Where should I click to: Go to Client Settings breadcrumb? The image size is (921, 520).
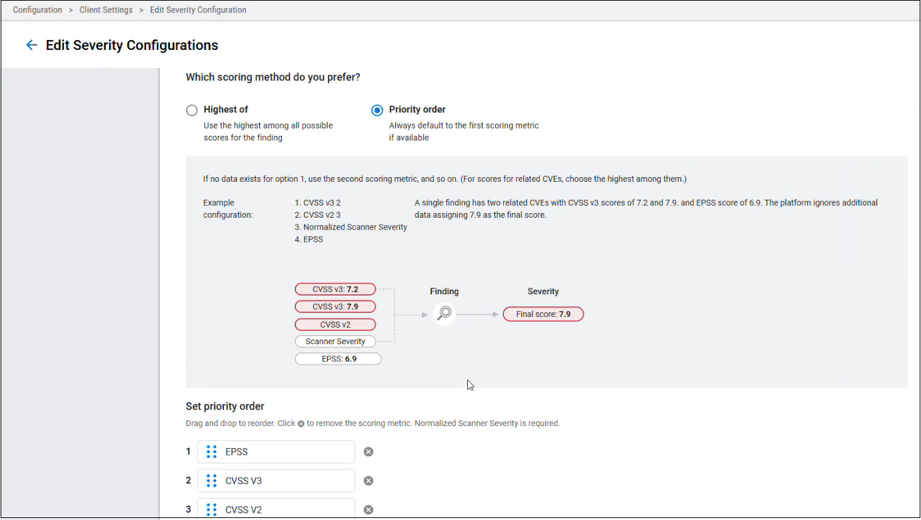tap(106, 10)
